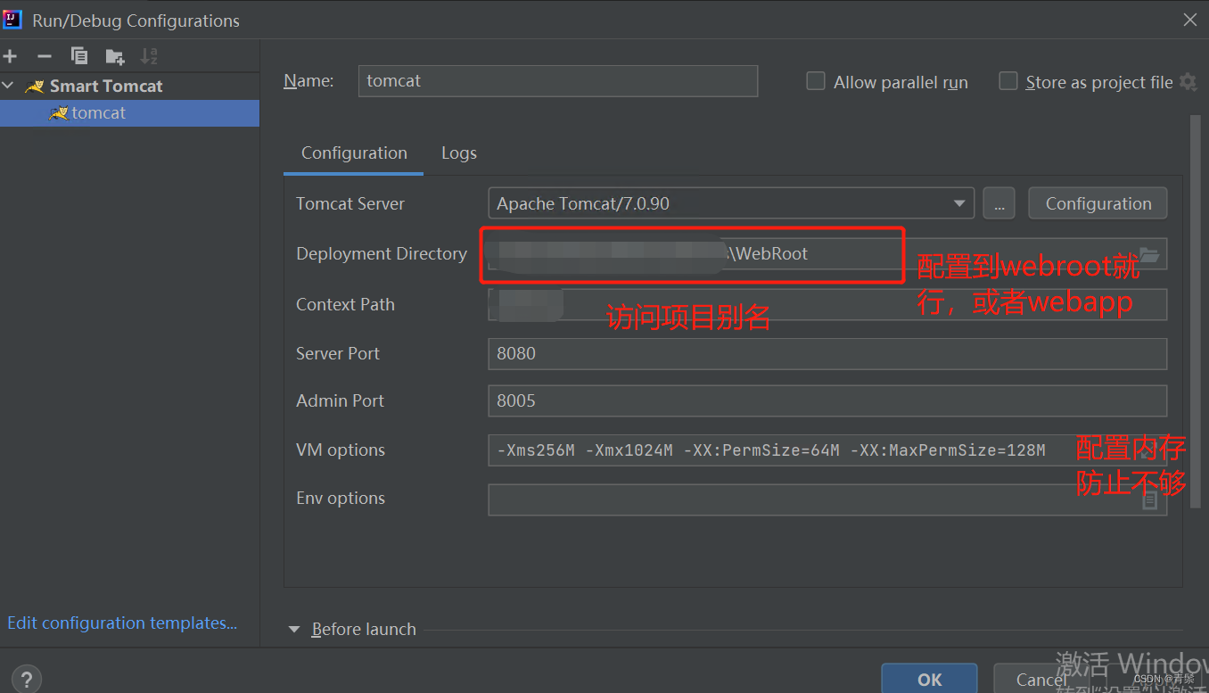
Task: Browse for Deployment Directory folder
Action: click(x=1150, y=254)
